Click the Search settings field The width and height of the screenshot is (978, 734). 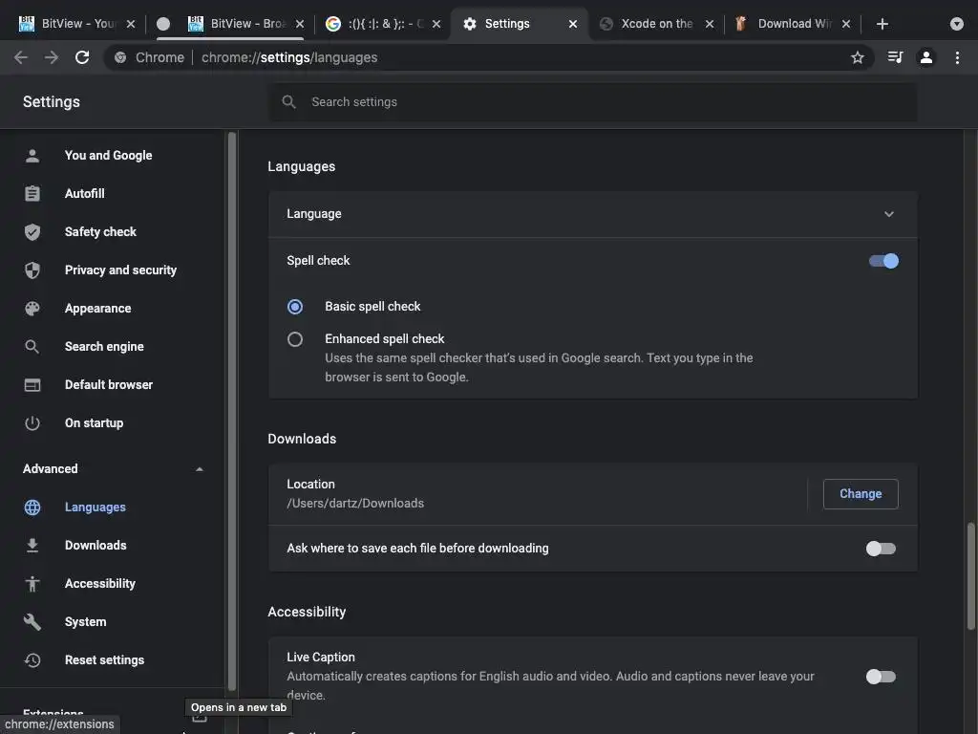click(592, 102)
